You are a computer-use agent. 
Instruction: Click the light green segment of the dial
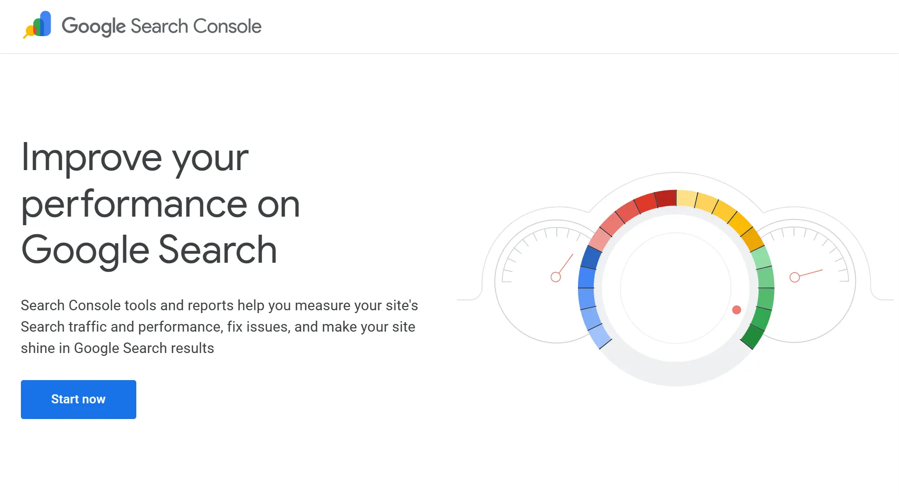click(761, 258)
